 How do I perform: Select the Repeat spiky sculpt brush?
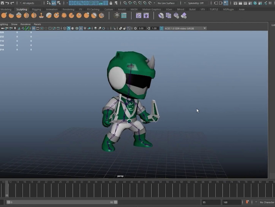pyautogui.click(x=64, y=15)
